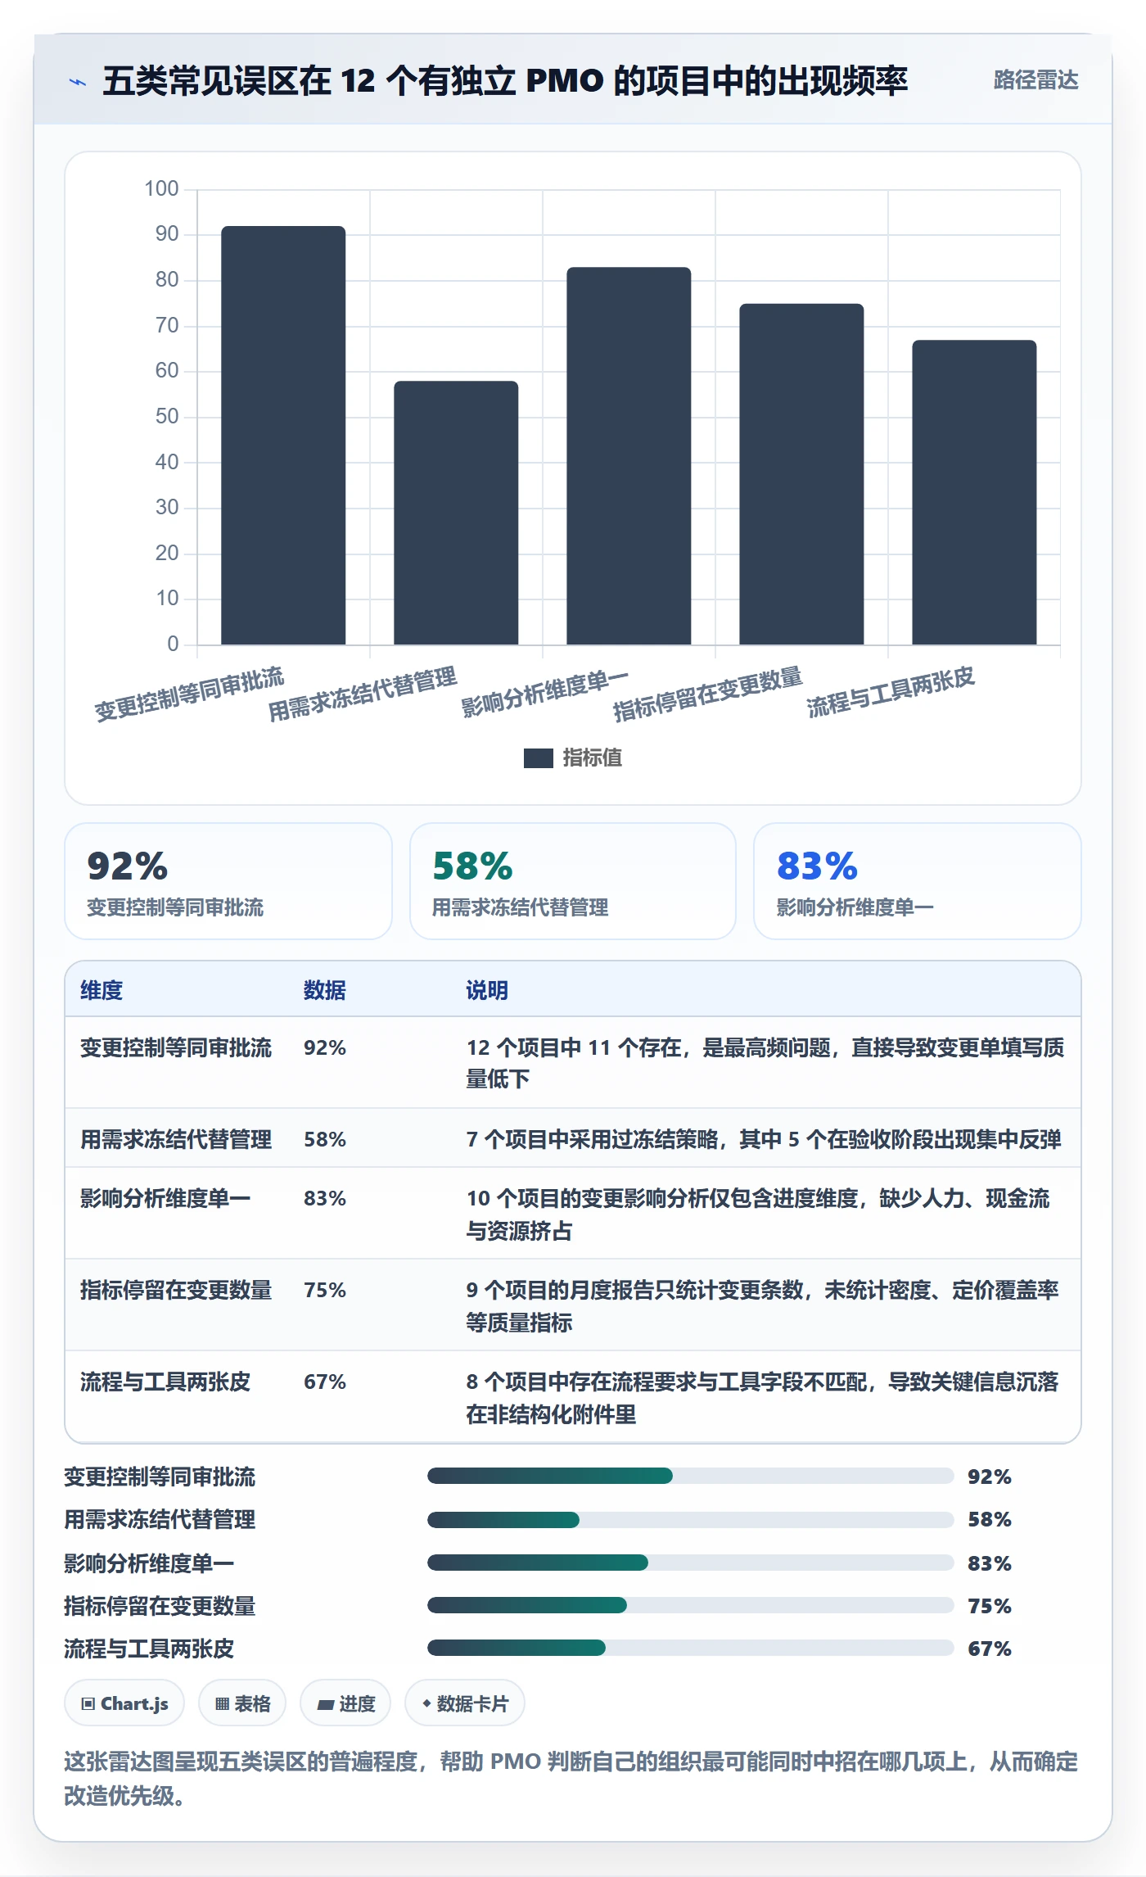The image size is (1146, 1877).
Task: Click the 58% cell in the table
Action: 325,1139
